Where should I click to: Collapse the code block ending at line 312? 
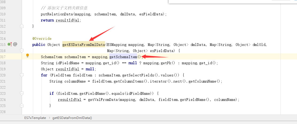(x=22, y=26)
